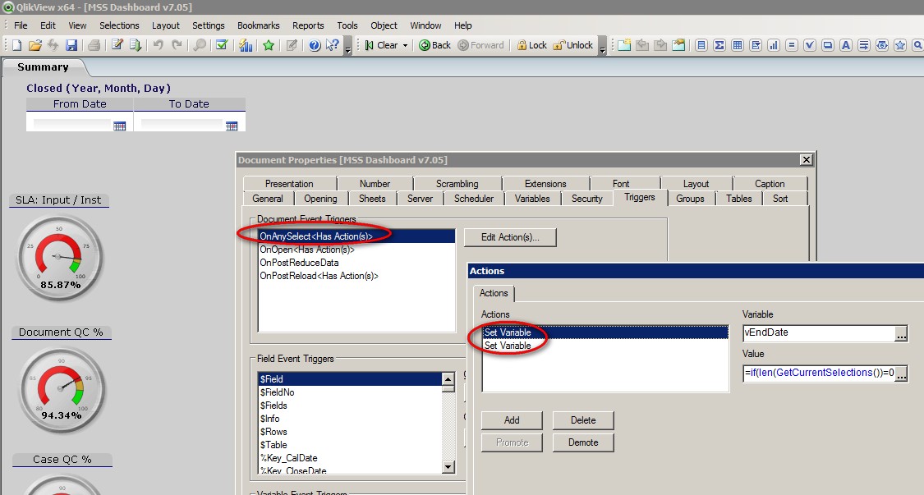
Task: Click the Demote button
Action: [x=583, y=442]
